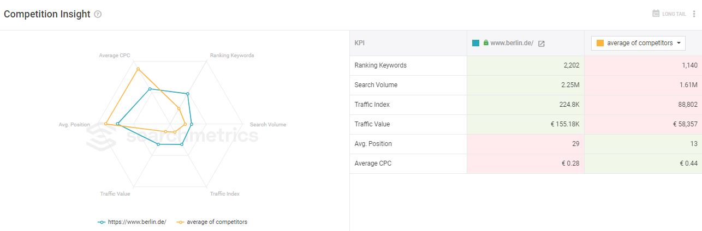The image size is (702, 231).
Task: Click the Avg. Position radar axis label
Action: (x=74, y=125)
